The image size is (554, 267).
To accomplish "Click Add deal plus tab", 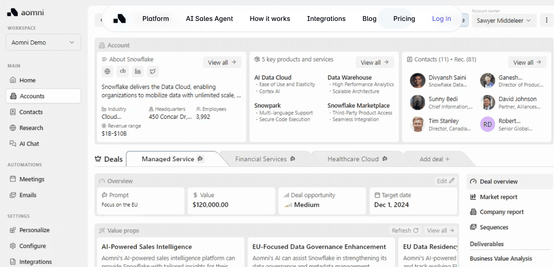I will [x=434, y=159].
